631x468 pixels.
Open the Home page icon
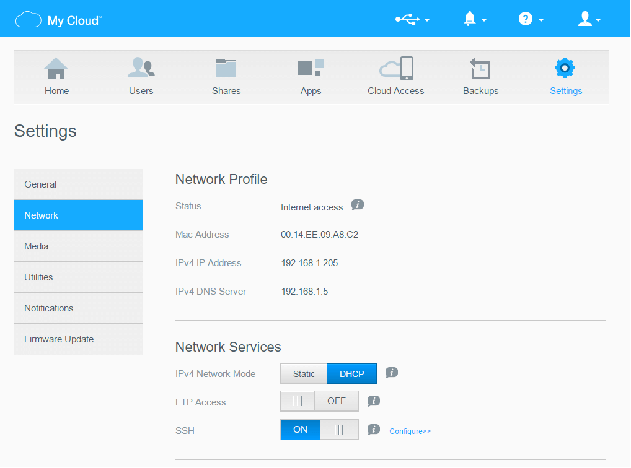pyautogui.click(x=56, y=69)
